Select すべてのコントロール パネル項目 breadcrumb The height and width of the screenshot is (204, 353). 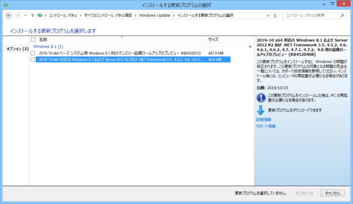pos(108,15)
